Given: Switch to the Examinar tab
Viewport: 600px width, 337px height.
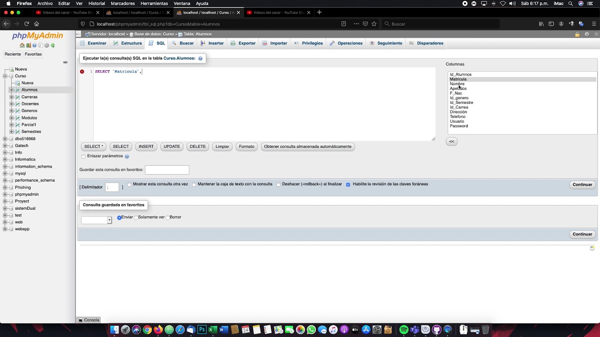Looking at the screenshot, I should 93,43.
